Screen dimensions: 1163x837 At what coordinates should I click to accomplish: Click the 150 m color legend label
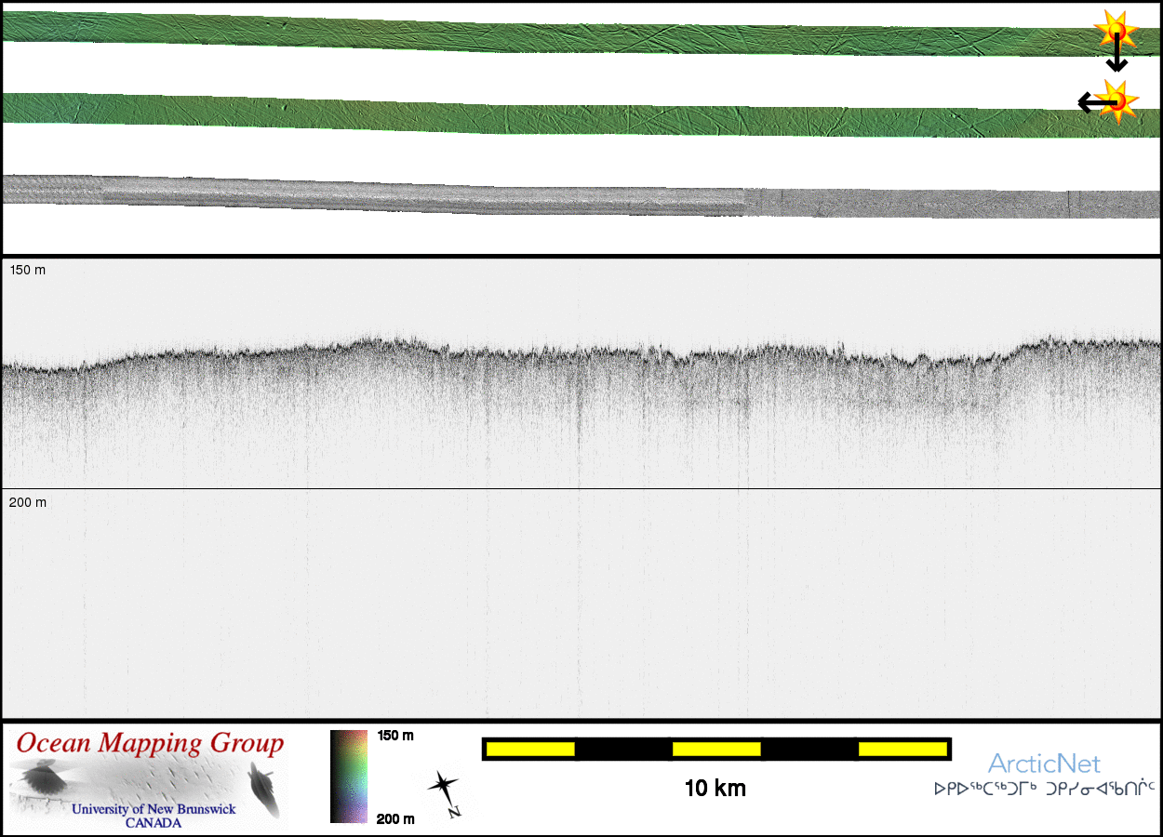pos(395,736)
